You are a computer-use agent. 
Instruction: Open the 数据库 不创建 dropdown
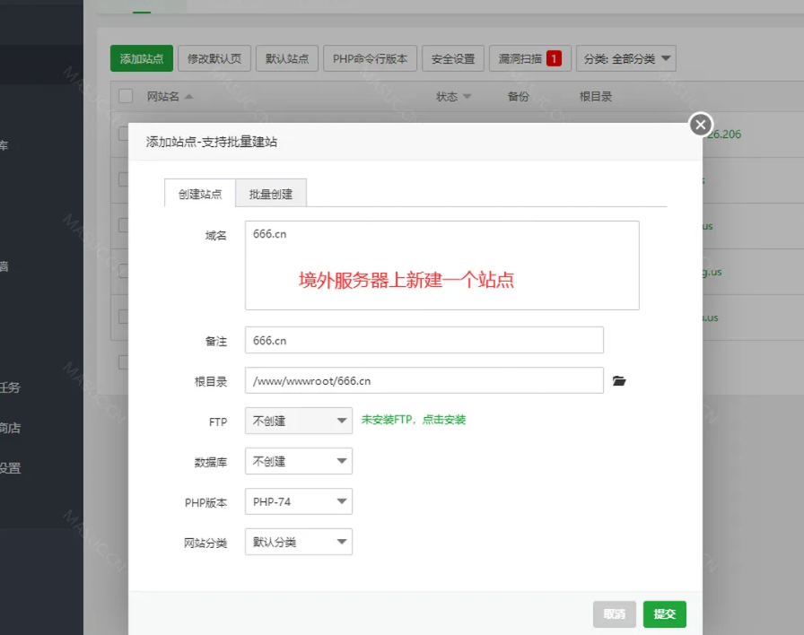(x=298, y=461)
